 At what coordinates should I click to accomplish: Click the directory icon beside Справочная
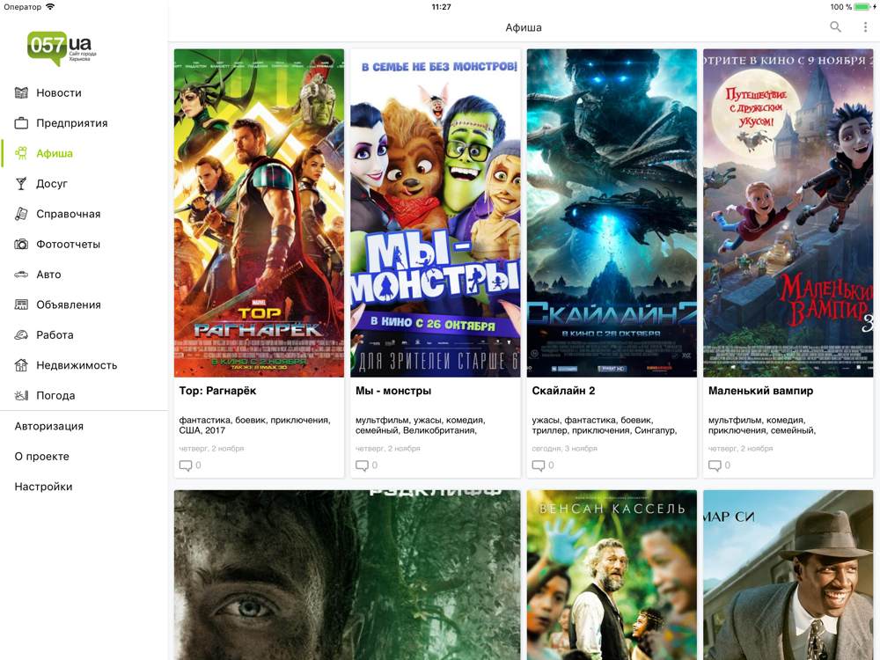(x=21, y=214)
